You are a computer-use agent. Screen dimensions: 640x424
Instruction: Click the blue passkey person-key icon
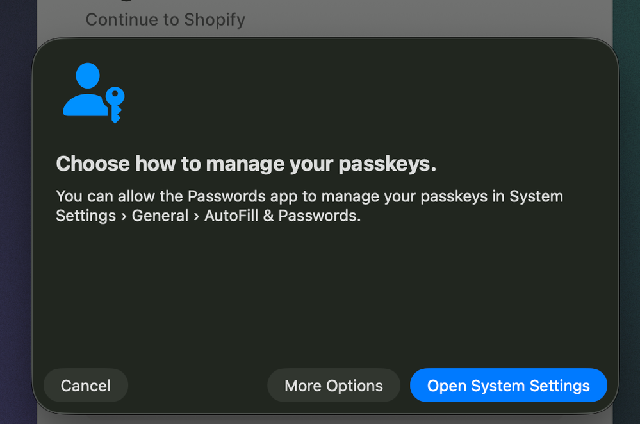click(x=94, y=93)
